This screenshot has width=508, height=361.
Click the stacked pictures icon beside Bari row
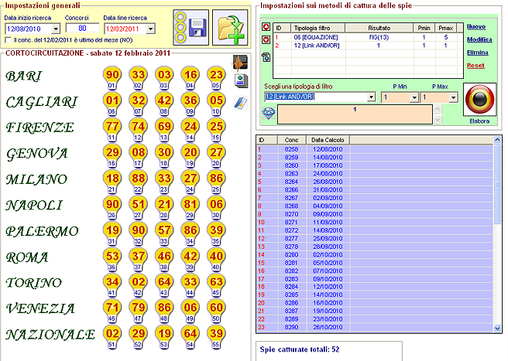point(239,79)
